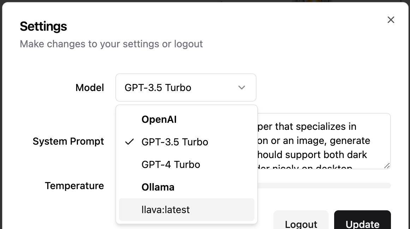Click the Logout button
This screenshot has height=229, width=410.
coord(301,224)
